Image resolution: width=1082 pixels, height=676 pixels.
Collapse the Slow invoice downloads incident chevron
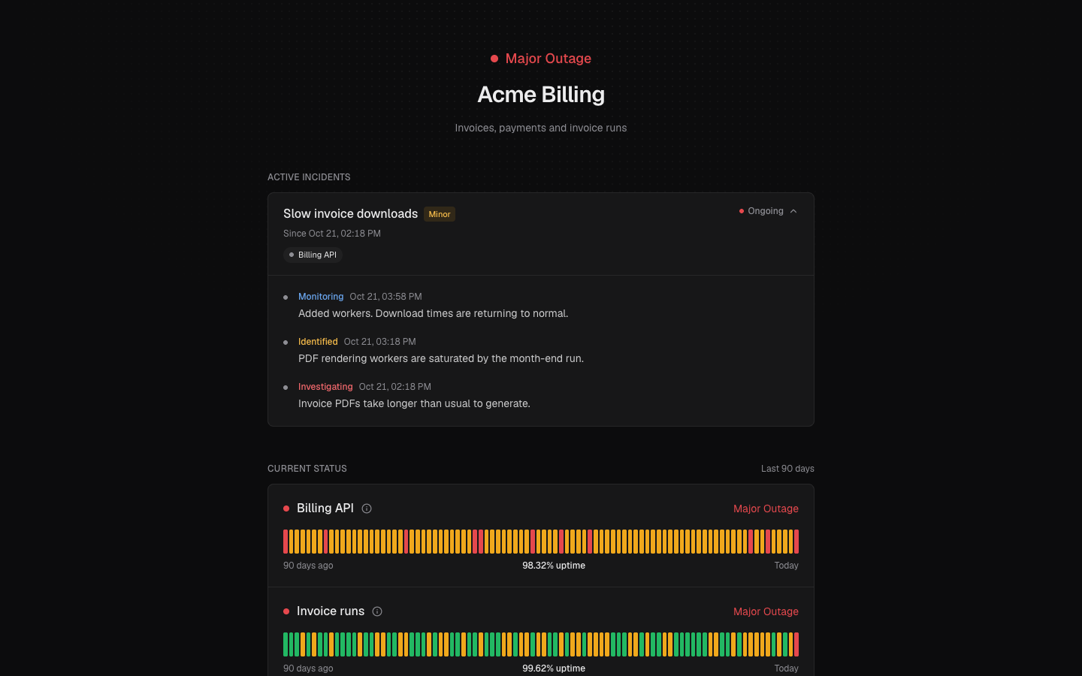[793, 211]
